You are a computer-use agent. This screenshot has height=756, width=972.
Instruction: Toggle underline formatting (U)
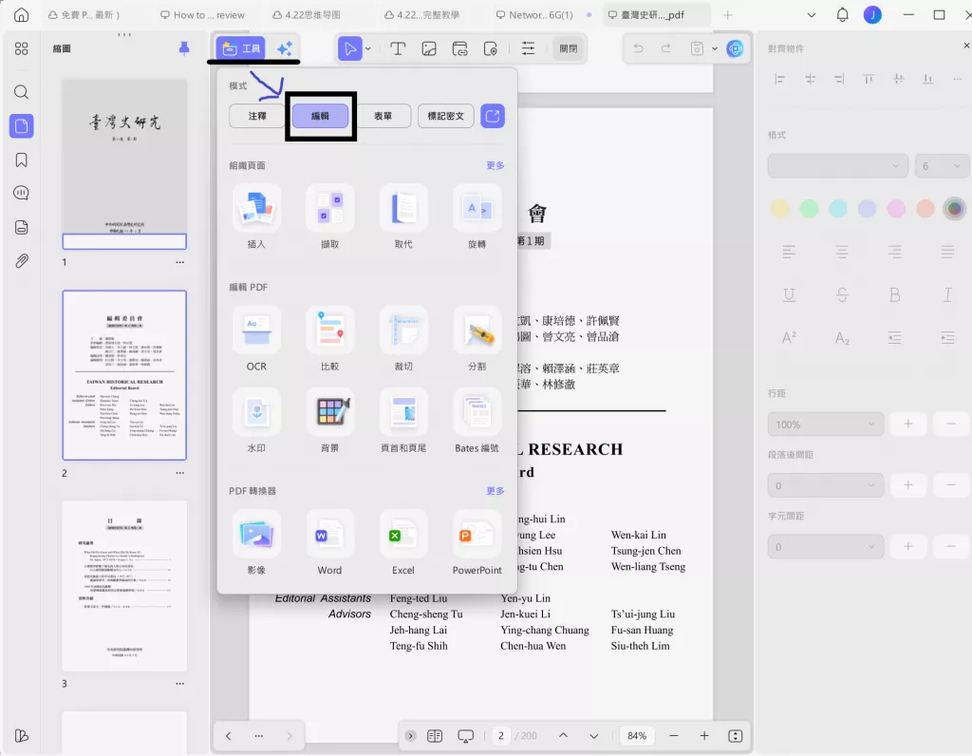[789, 294]
